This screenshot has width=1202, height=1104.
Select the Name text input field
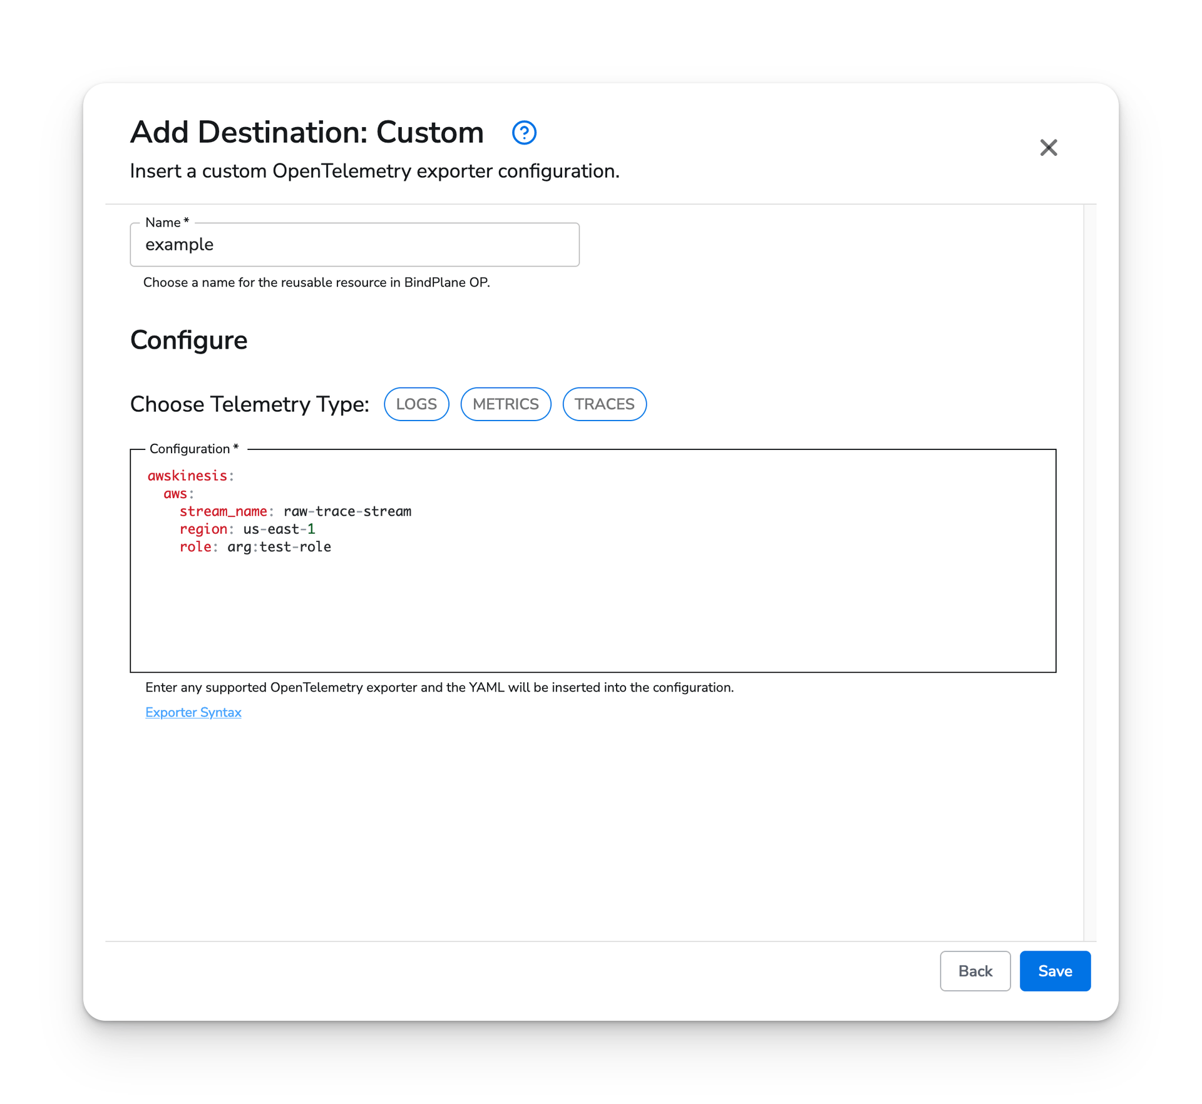[356, 244]
